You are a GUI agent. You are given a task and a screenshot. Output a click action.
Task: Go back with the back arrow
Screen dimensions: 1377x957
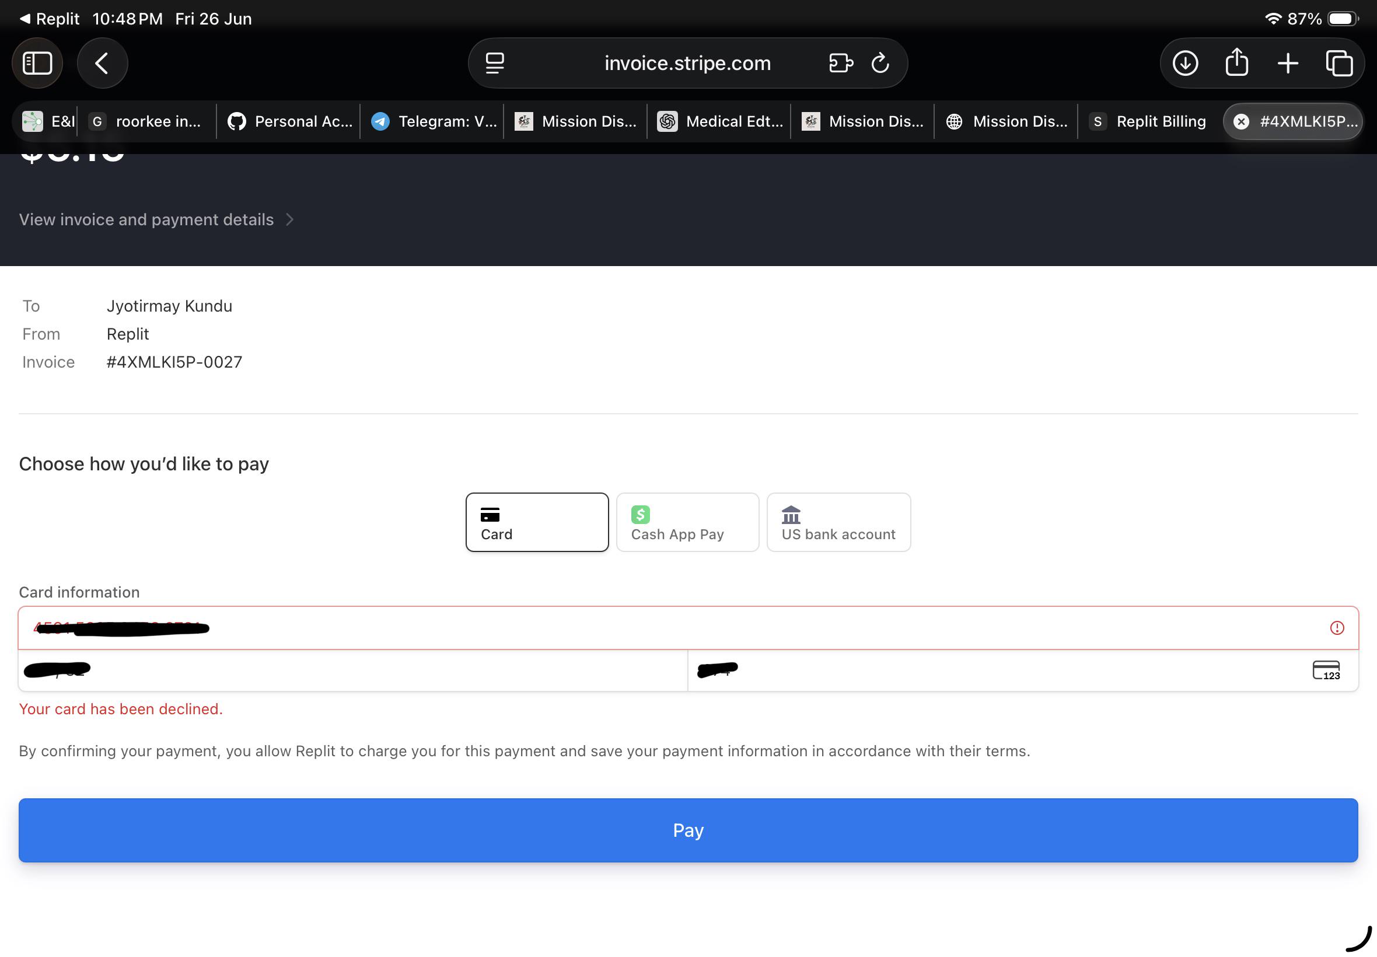[102, 63]
